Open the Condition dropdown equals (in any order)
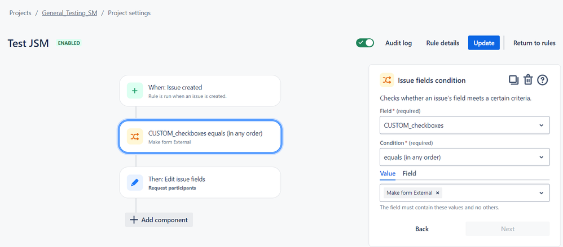563x247 pixels. [465, 157]
